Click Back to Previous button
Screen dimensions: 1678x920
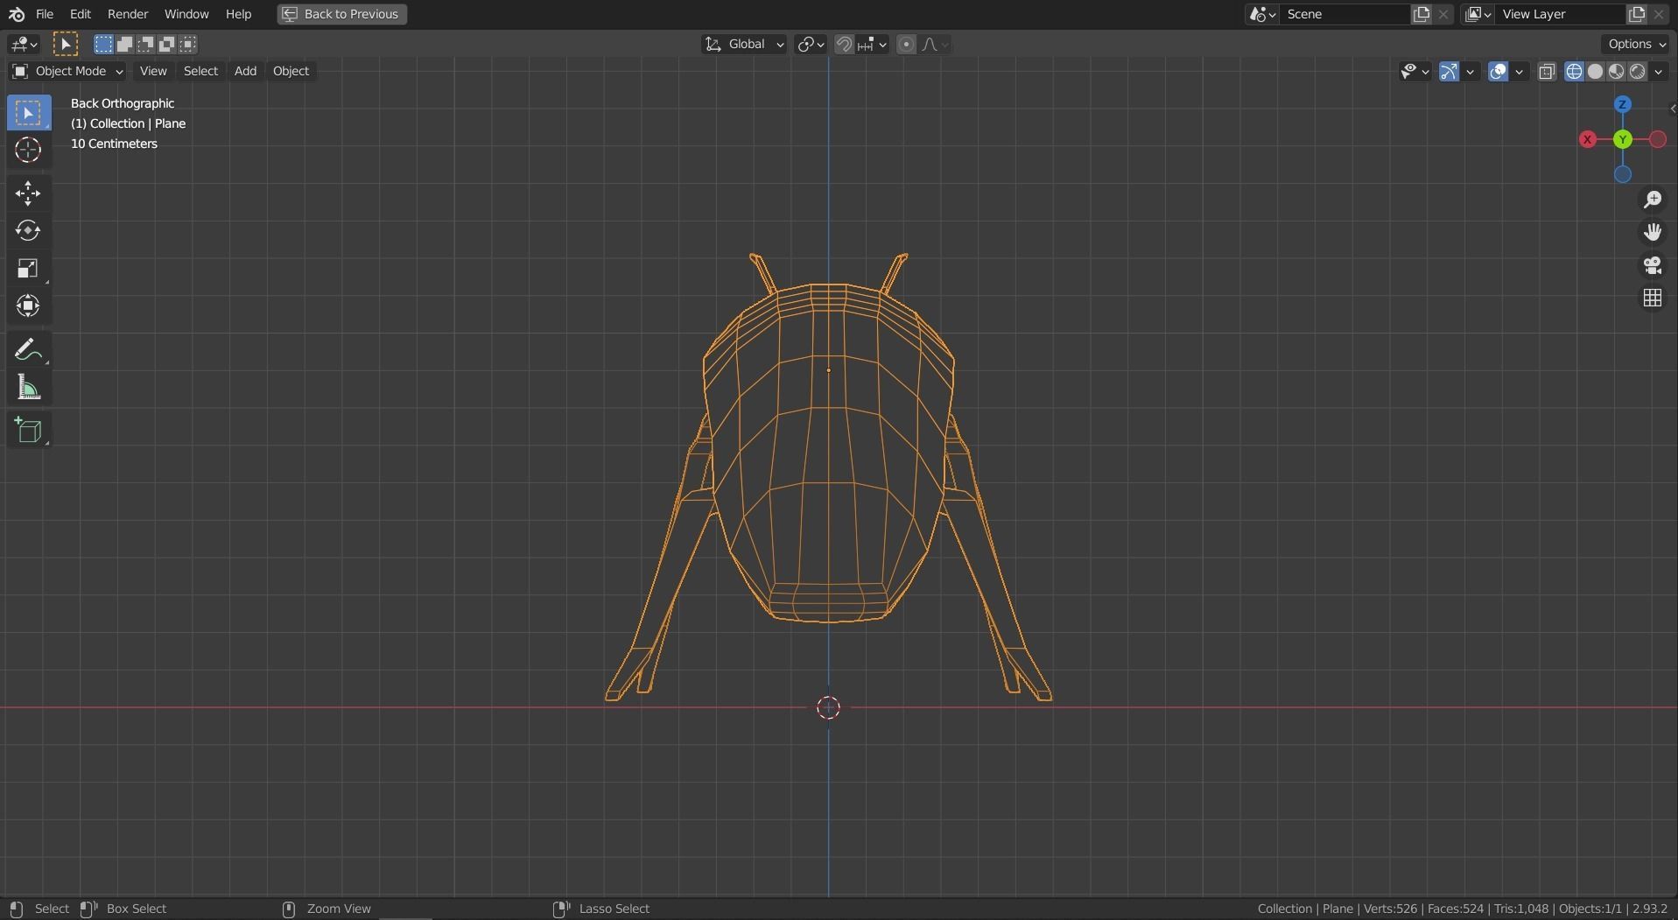(341, 14)
